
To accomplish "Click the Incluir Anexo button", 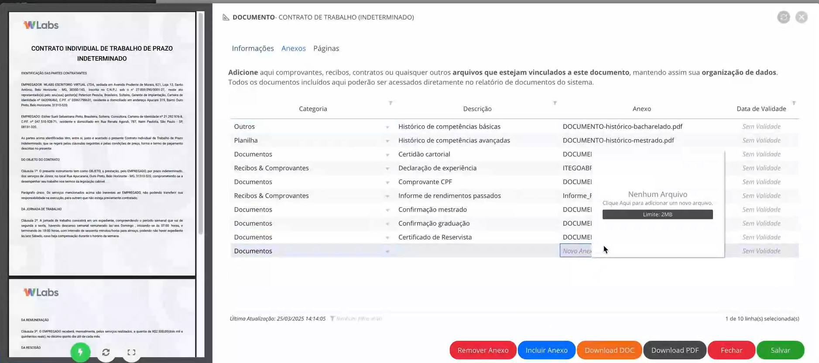I will [546, 350].
